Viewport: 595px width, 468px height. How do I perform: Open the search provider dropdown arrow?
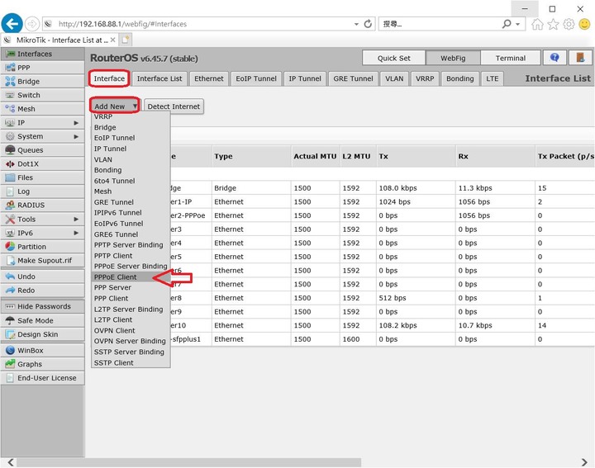pos(517,24)
